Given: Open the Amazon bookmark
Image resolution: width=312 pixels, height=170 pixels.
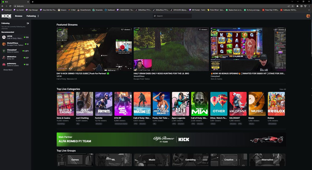Looking at the screenshot, I should [62, 10].
